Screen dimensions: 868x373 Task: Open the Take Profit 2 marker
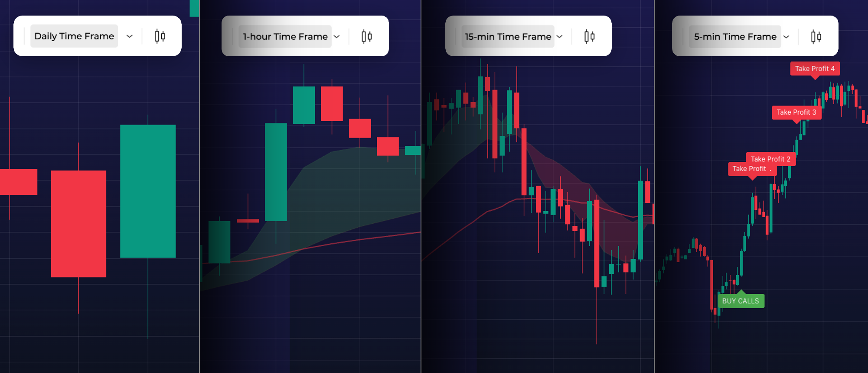(x=770, y=159)
